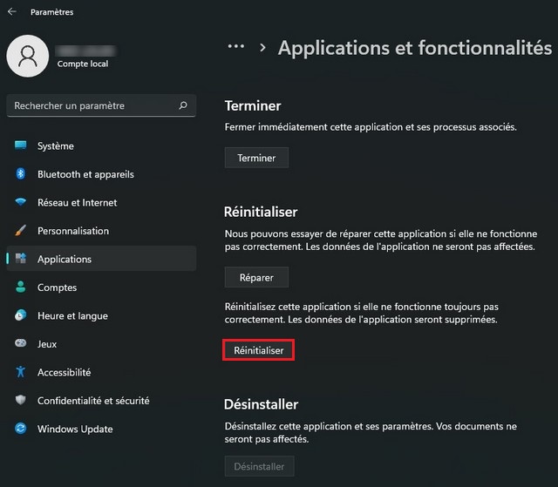Screen dimensions: 558x487
Task: Select Comptes in the sidebar
Action: 57,287
